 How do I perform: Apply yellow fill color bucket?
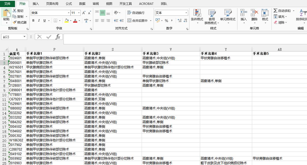(67, 21)
